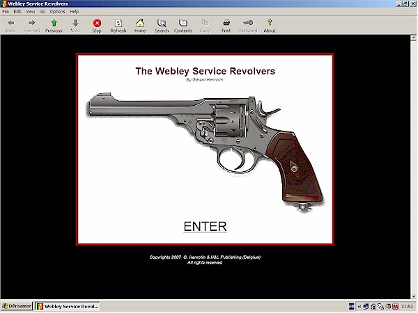
Task: Click the title bar application icon
Action: pos(3,3)
